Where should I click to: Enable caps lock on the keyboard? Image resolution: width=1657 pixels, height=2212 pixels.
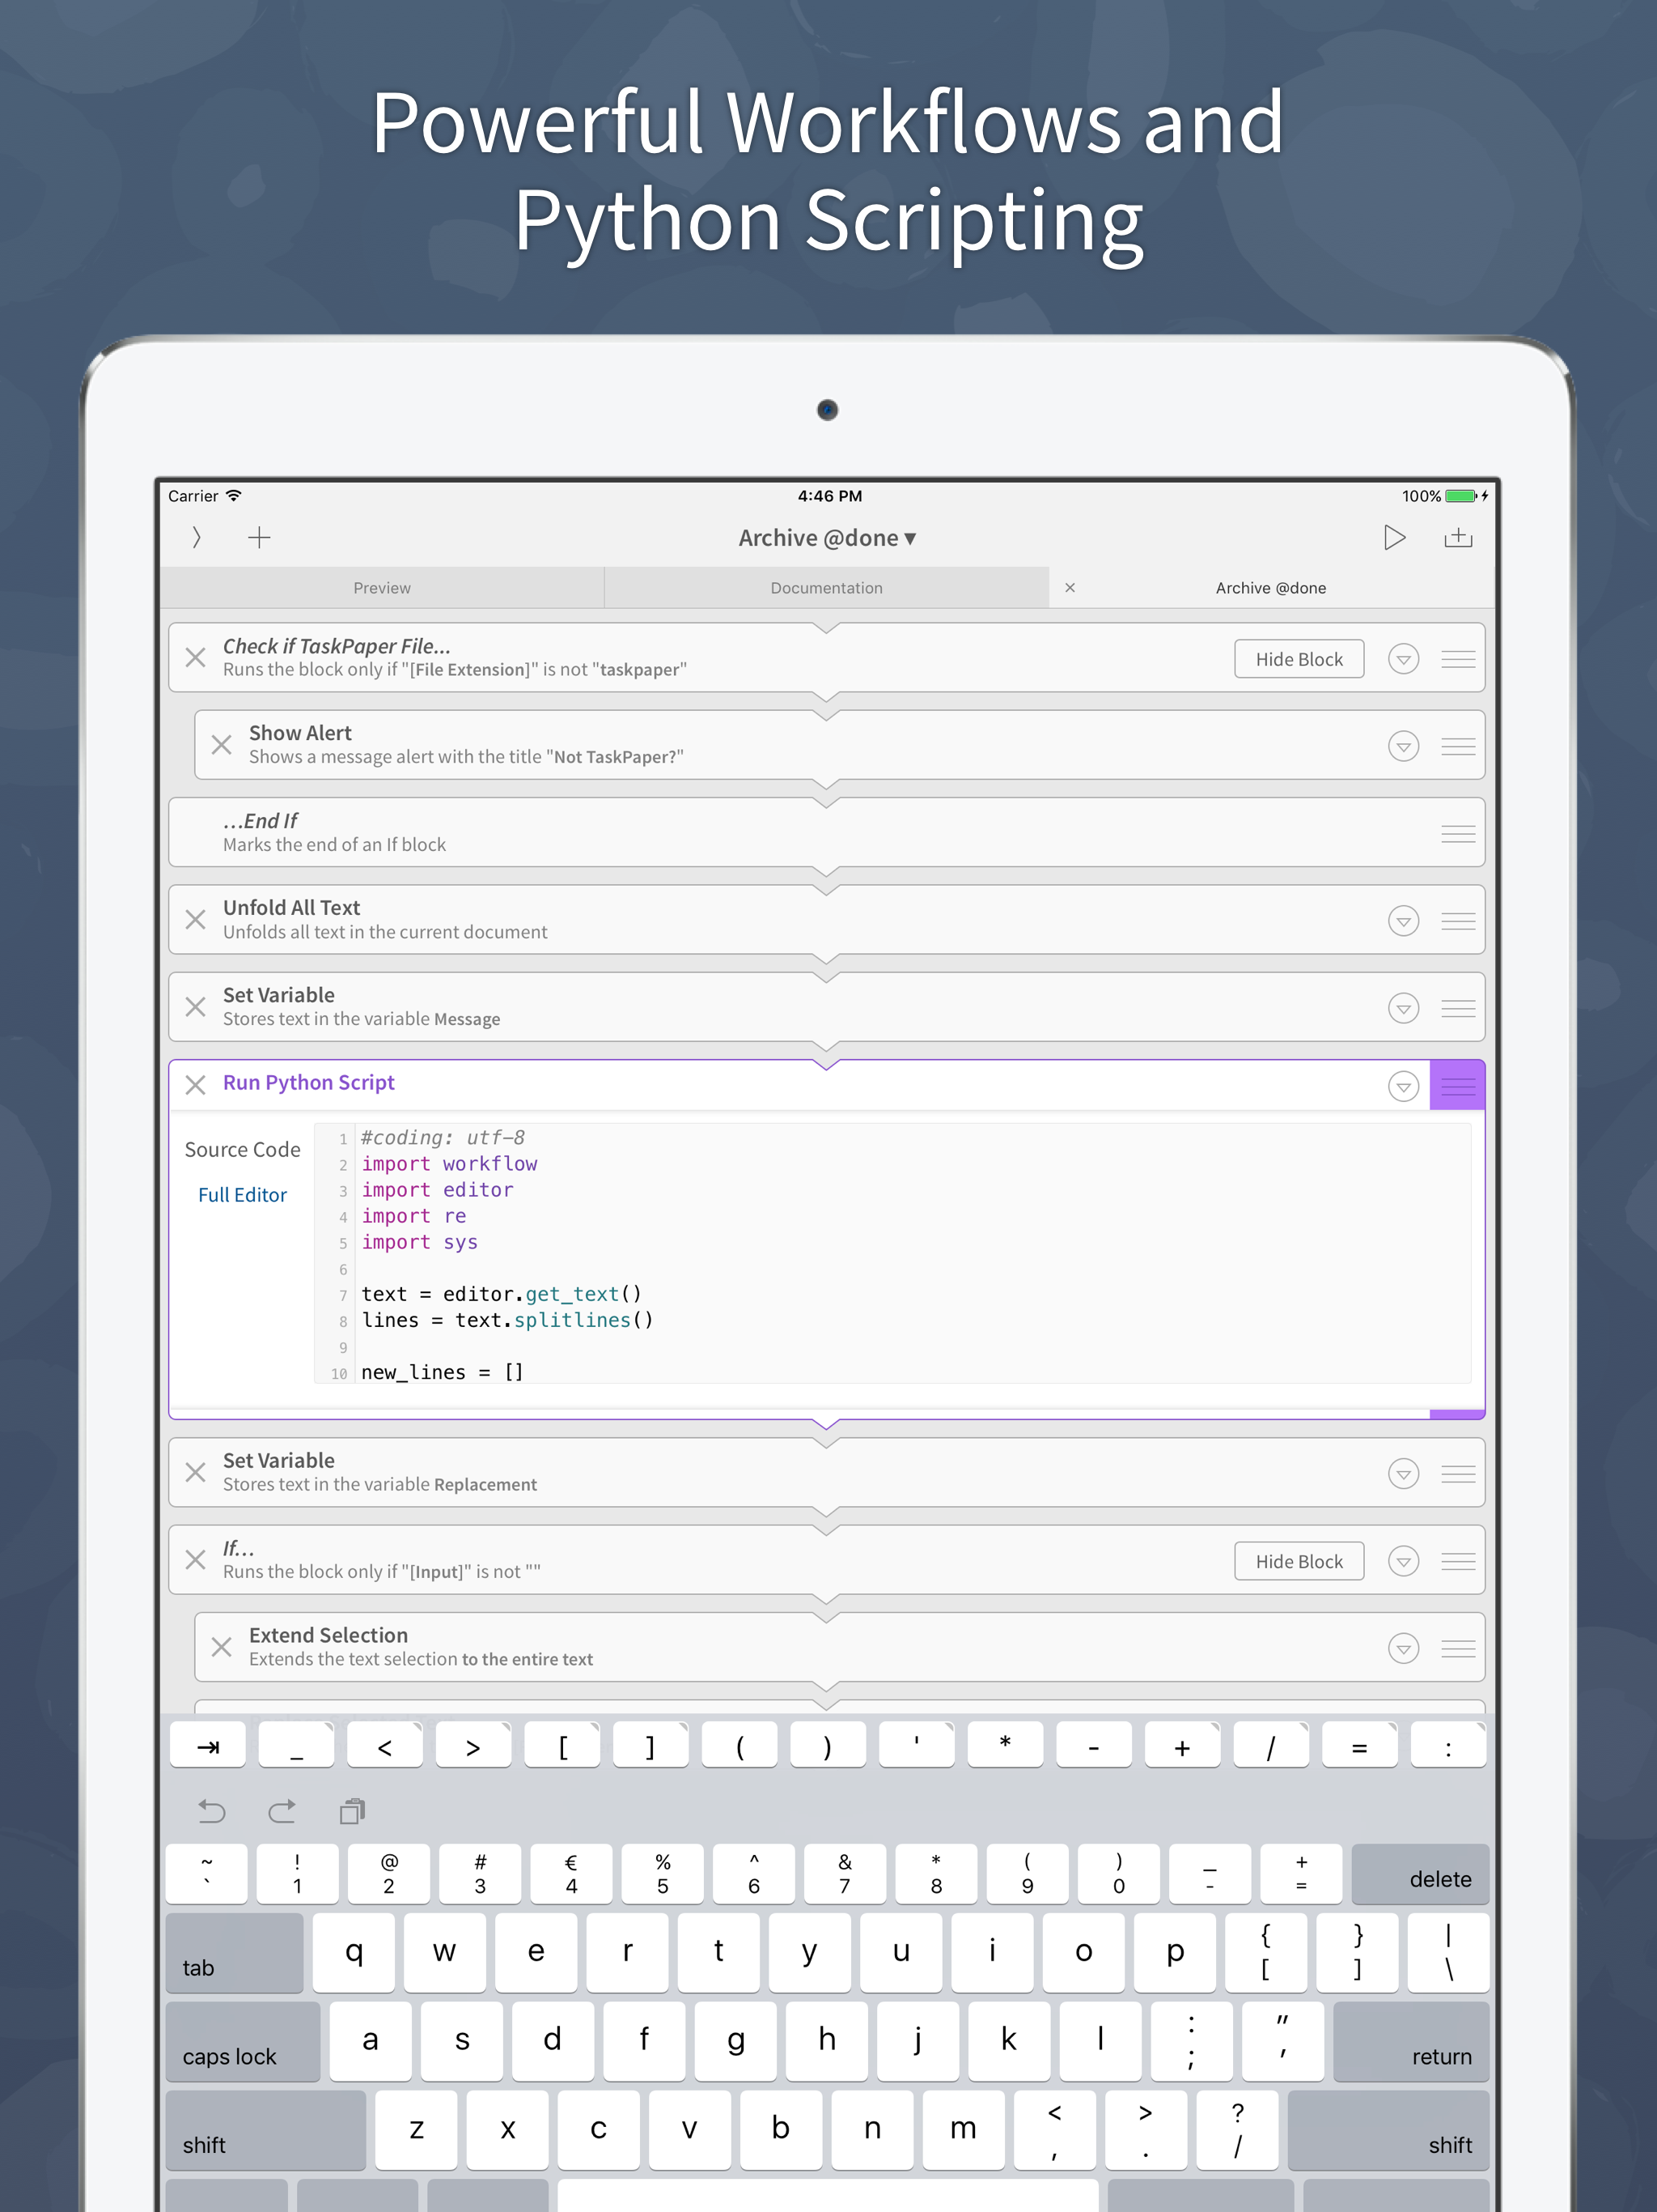(x=243, y=2040)
